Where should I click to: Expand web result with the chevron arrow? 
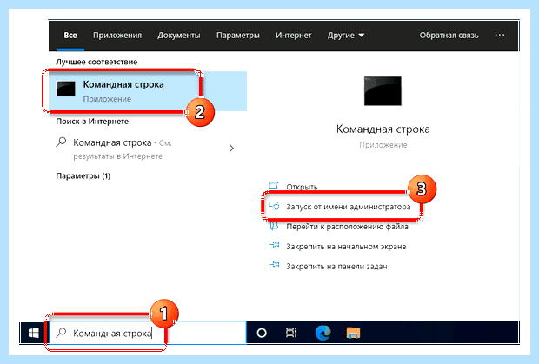pos(232,148)
